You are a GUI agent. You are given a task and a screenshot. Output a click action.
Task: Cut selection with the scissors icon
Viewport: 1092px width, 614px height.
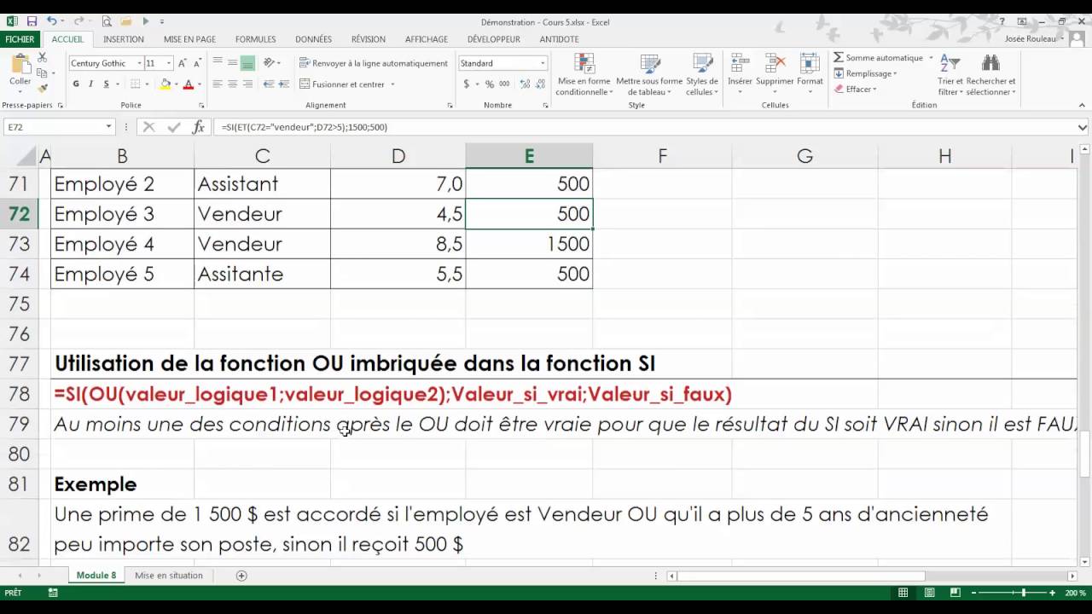tap(43, 57)
